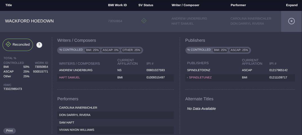The height and width of the screenshot is (135, 302).
Task: Click performer VIVIAN NIXON WILLIAMS
Action: 77,130
